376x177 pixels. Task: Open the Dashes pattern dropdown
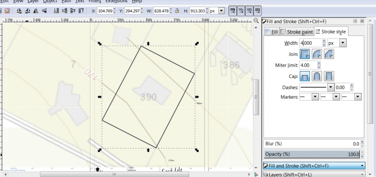[330, 87]
